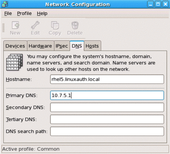Click the Primary DNS label
This screenshot has height=154, width=170.
[x=22, y=95]
